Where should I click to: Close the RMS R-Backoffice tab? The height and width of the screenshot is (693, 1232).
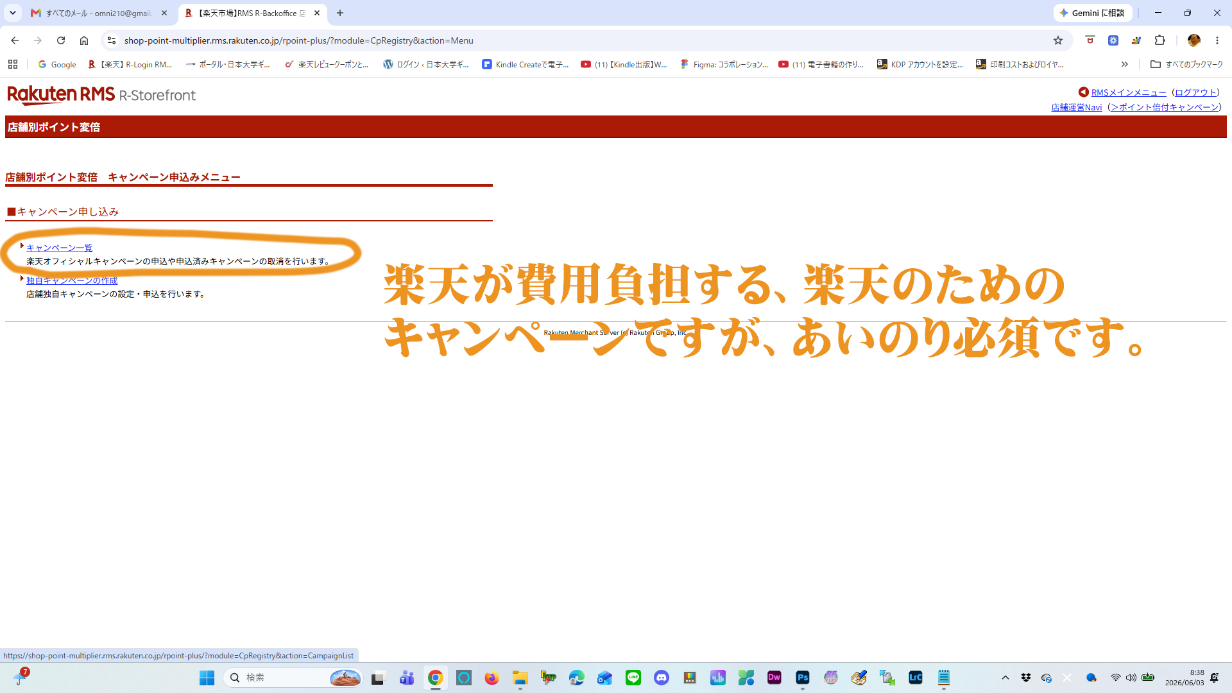click(317, 13)
